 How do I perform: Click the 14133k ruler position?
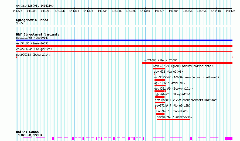click(102, 11)
